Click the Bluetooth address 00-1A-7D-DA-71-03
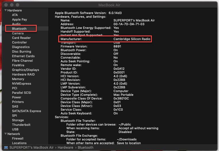Viewport: 219px width, 151px height. 129,24
